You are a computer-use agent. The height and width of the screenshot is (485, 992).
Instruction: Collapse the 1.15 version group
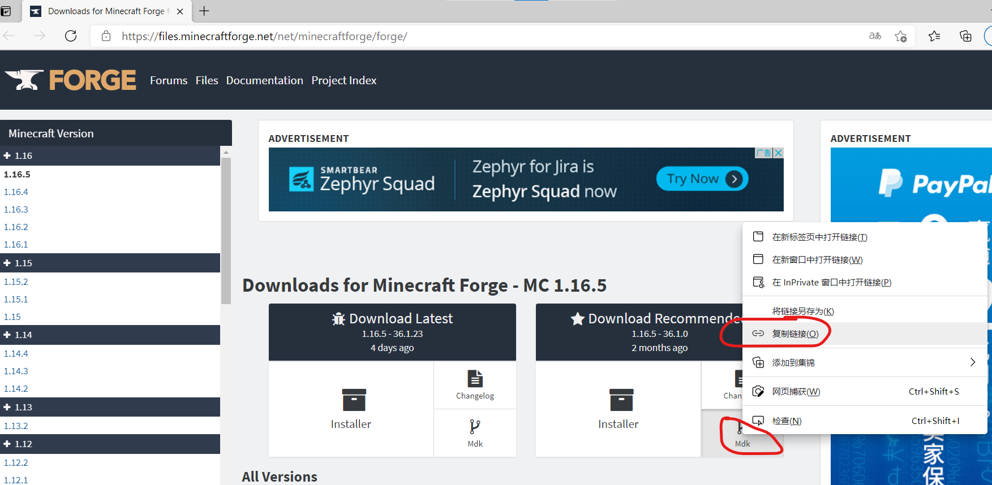coord(7,263)
